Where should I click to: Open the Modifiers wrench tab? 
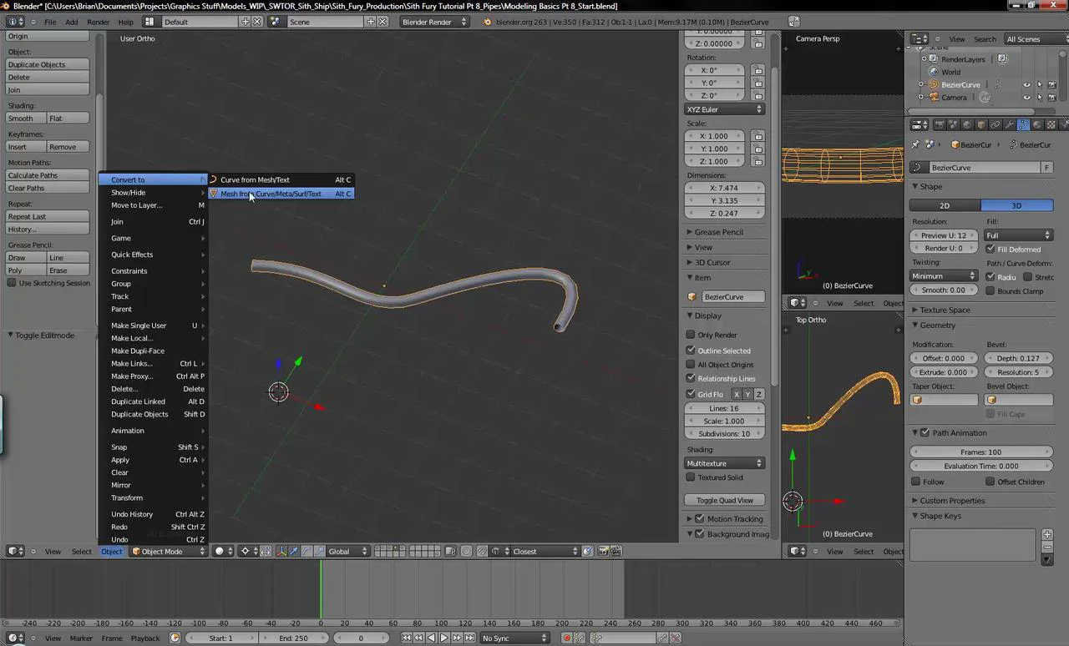click(1009, 124)
